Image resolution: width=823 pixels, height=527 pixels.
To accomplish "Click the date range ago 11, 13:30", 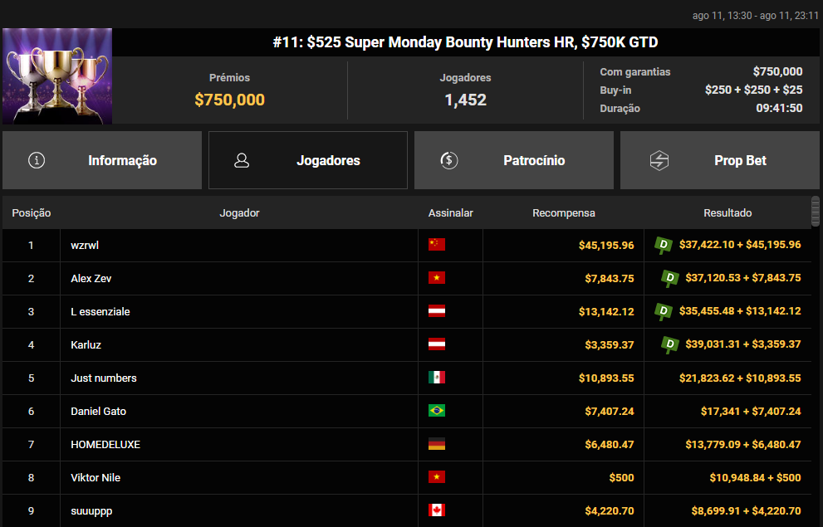I will click(756, 16).
